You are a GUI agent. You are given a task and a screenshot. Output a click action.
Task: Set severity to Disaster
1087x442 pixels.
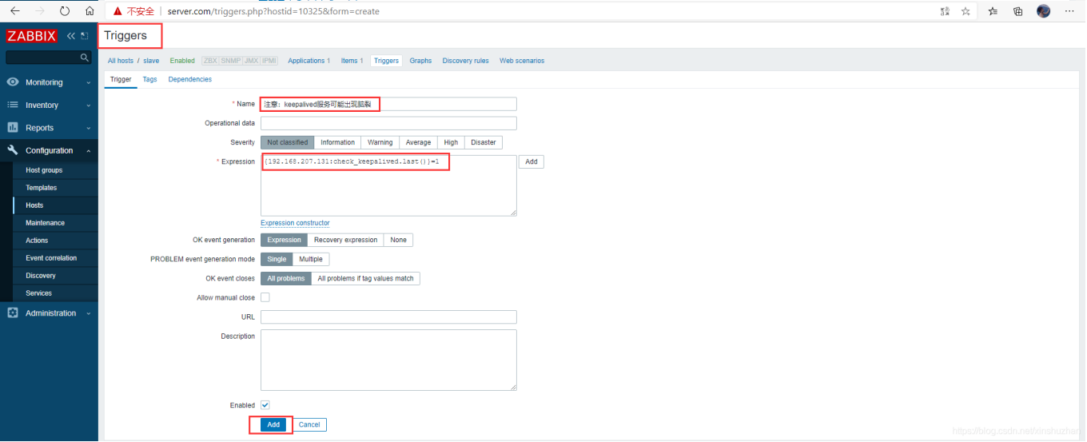click(484, 142)
